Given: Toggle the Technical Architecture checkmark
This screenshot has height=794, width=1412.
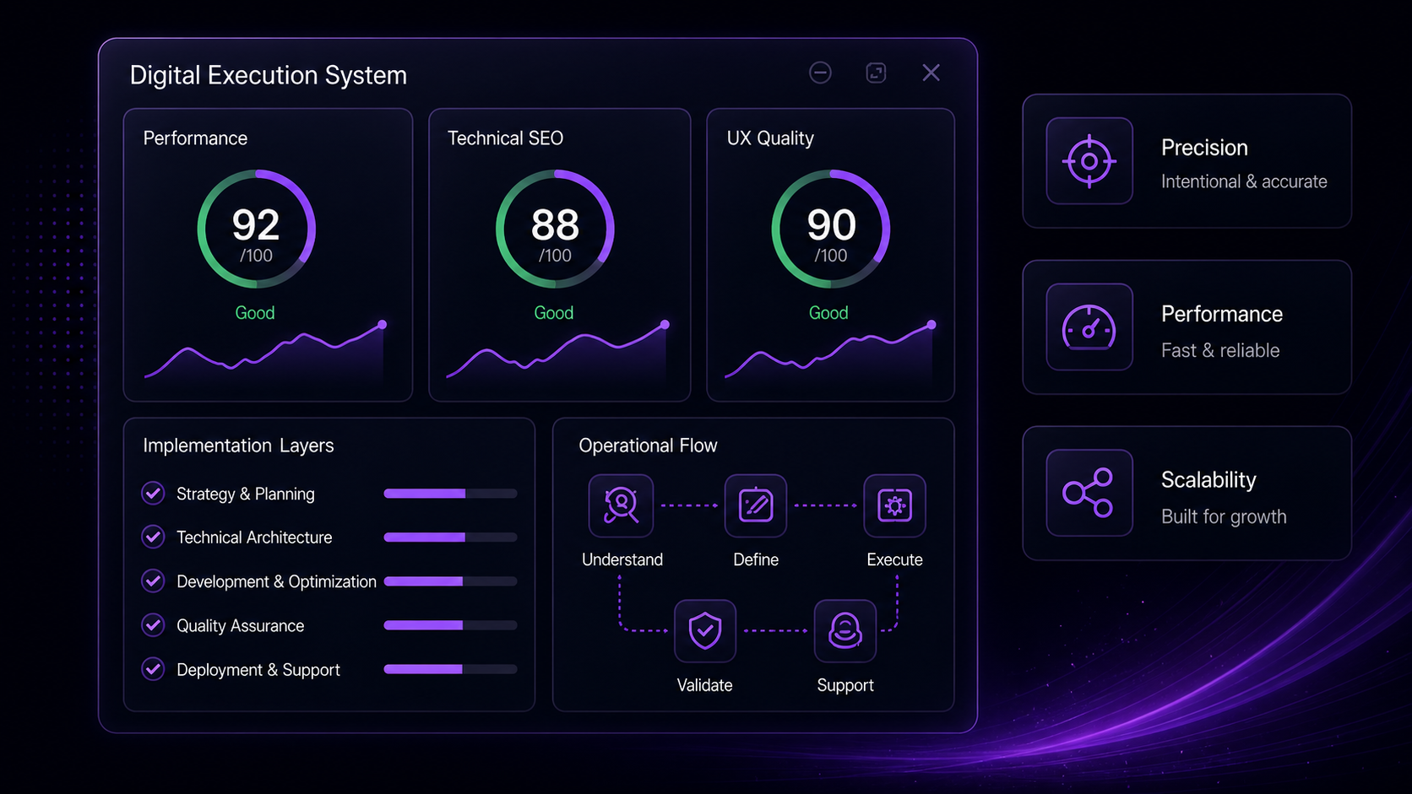Looking at the screenshot, I should tap(153, 537).
